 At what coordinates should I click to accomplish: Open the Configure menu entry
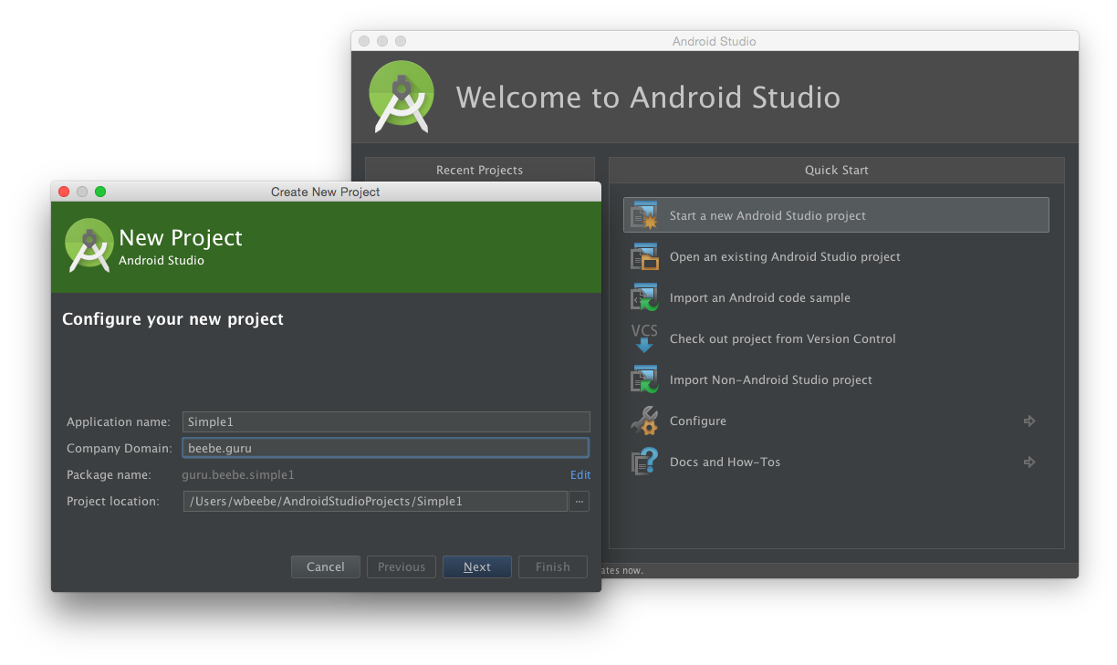coord(836,421)
